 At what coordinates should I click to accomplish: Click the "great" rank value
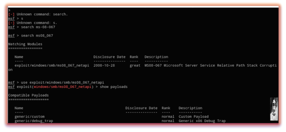tap(135, 66)
